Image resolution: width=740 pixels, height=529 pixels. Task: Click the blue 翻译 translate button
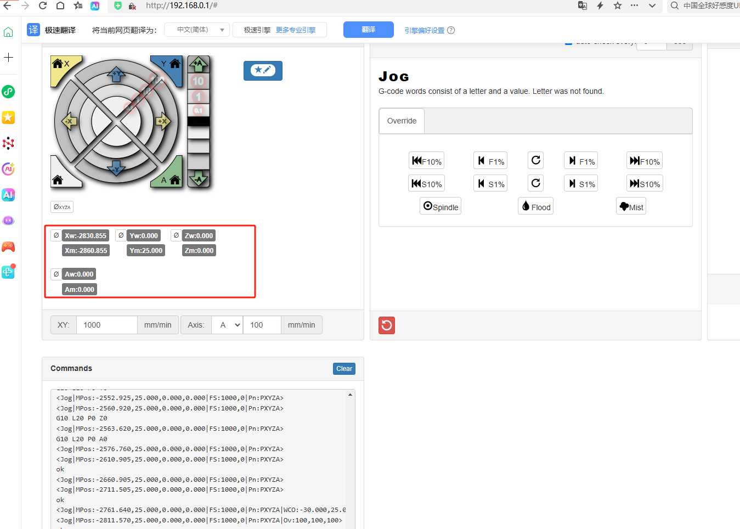(x=368, y=30)
